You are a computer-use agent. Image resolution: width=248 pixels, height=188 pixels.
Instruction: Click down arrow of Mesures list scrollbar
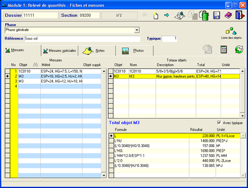click(104, 175)
